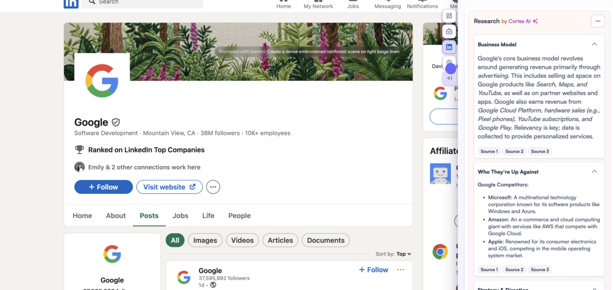Follow Google from the post header
613x290 pixels.
373,270
